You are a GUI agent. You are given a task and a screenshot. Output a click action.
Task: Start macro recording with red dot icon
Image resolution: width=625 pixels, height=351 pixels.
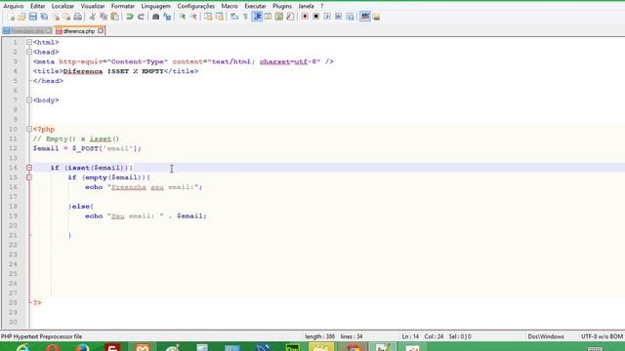click(305, 17)
